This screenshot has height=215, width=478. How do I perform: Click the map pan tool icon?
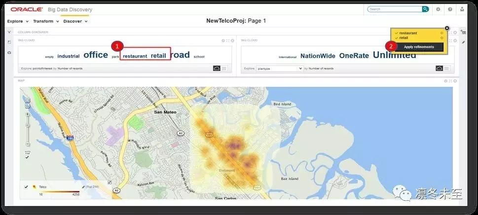pos(28,100)
